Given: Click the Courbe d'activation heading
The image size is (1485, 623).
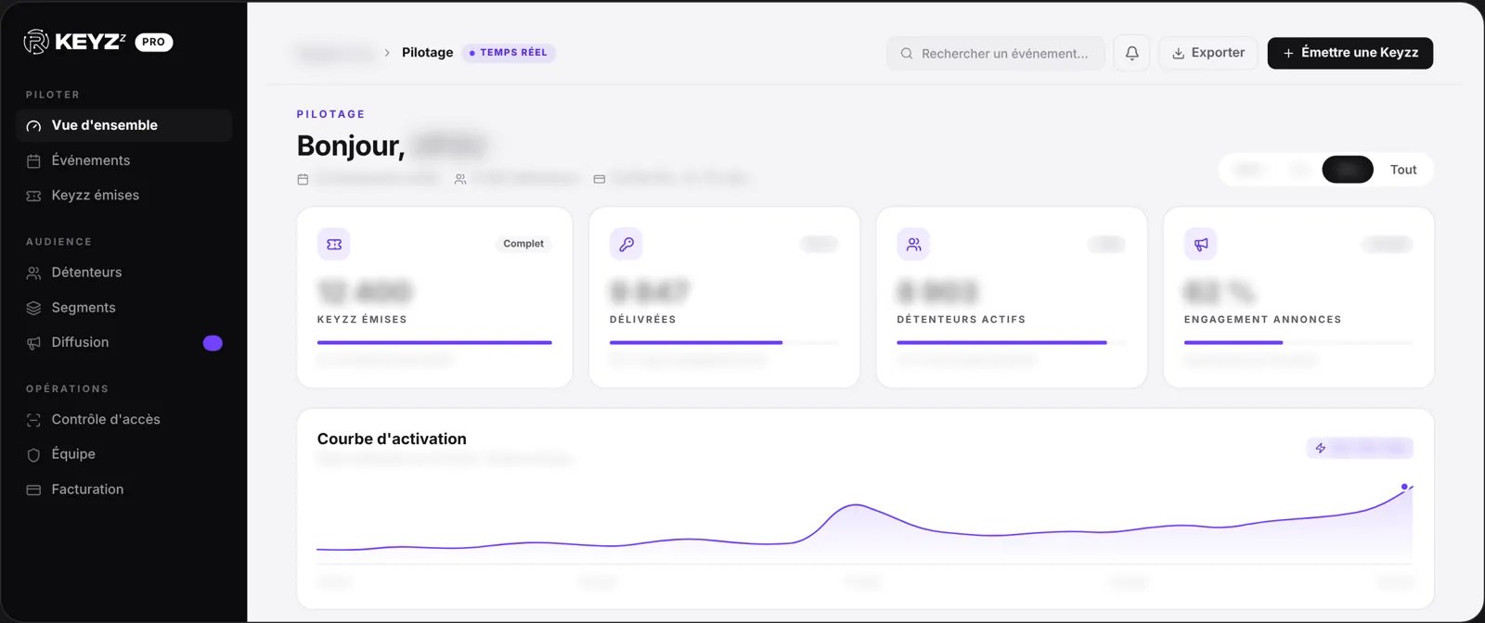Looking at the screenshot, I should click(x=392, y=439).
